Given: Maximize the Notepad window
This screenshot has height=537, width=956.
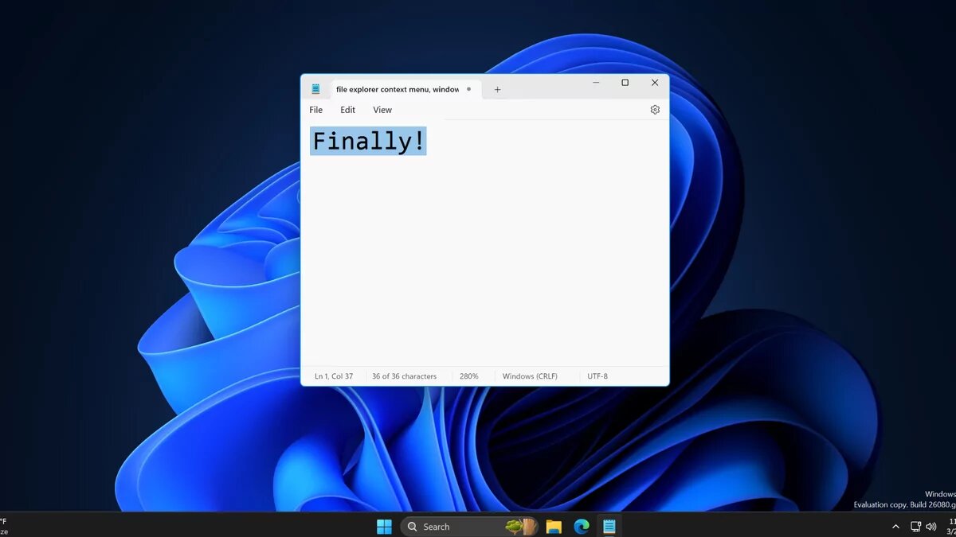Looking at the screenshot, I should pyautogui.click(x=625, y=83).
